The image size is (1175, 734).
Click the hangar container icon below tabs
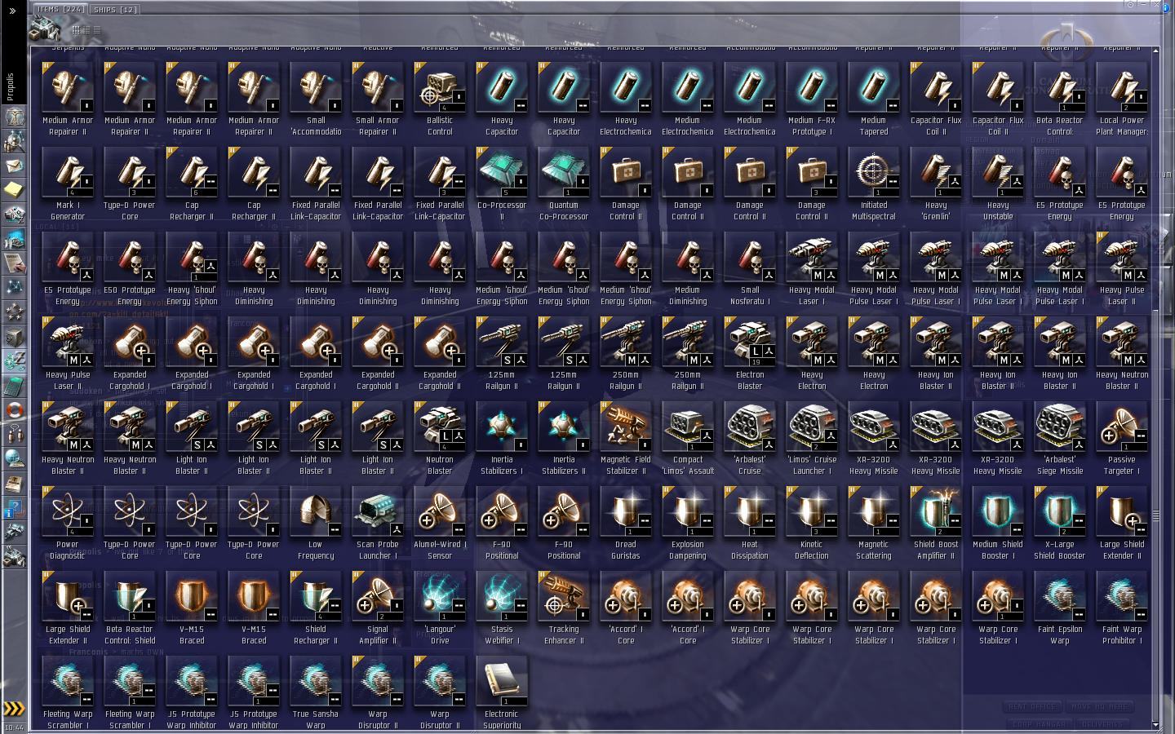click(x=46, y=29)
